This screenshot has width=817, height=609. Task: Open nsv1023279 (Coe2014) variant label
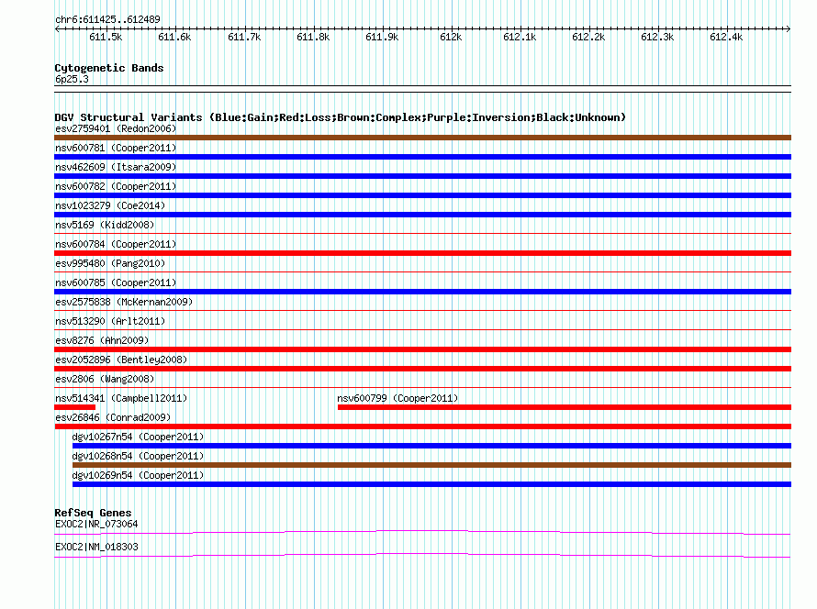pyautogui.click(x=110, y=205)
